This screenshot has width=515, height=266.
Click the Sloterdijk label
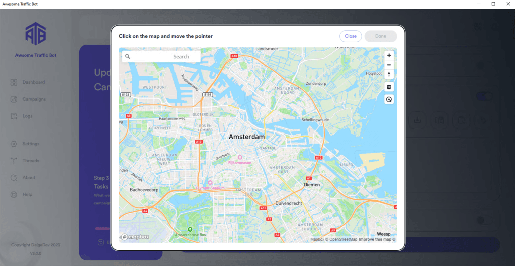203,114
